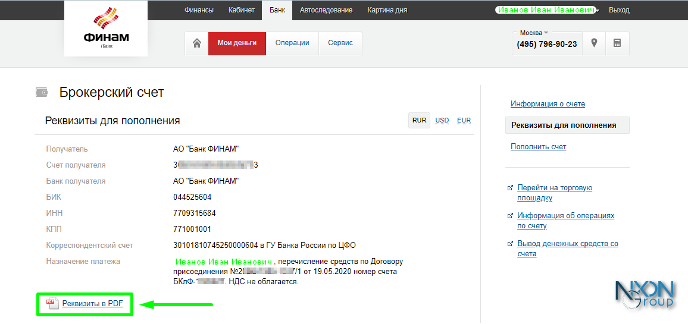This screenshot has width=688, height=324.
Task: Open the Информация о счете link
Action: tap(548, 104)
